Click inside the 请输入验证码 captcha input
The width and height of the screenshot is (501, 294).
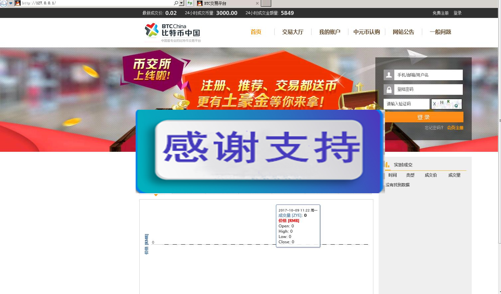[x=406, y=104]
